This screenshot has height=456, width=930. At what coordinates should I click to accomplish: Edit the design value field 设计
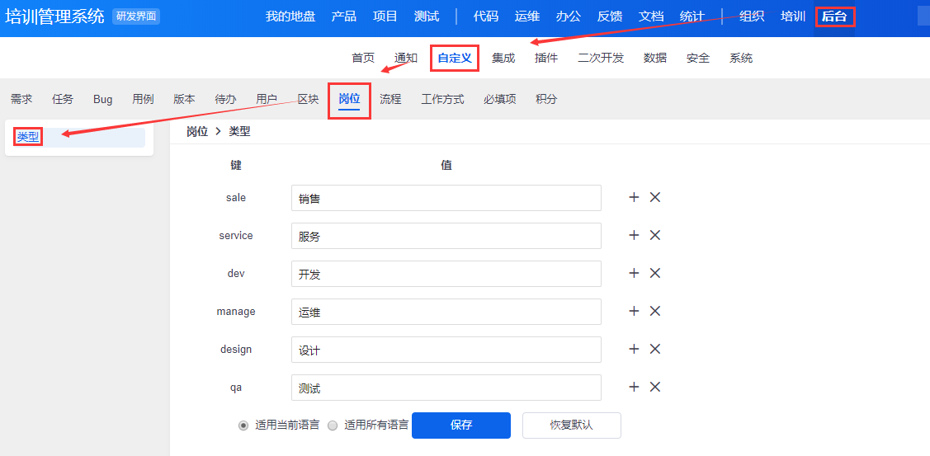pos(446,350)
